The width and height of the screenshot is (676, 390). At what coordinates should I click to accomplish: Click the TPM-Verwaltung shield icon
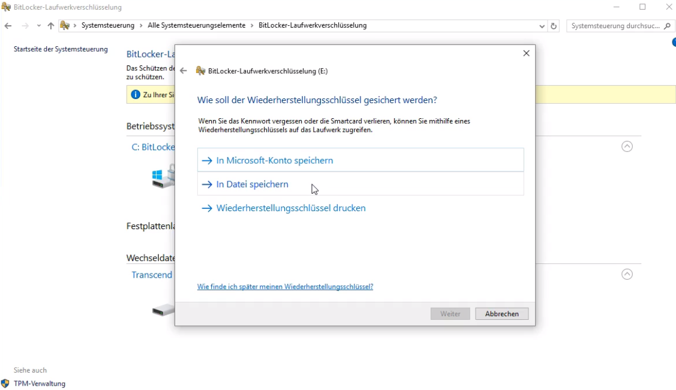coord(5,383)
